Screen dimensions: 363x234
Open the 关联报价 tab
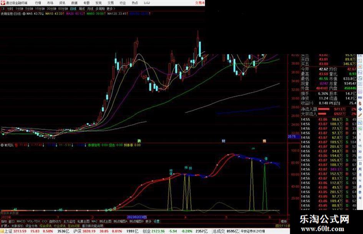(17, 226)
